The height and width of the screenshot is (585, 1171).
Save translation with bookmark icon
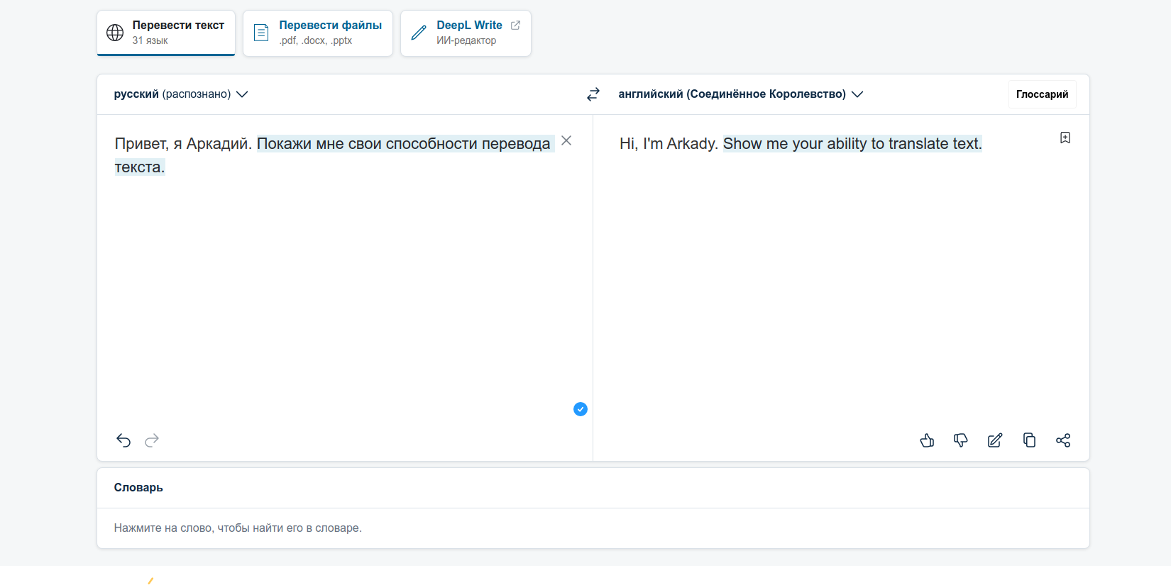click(1065, 138)
